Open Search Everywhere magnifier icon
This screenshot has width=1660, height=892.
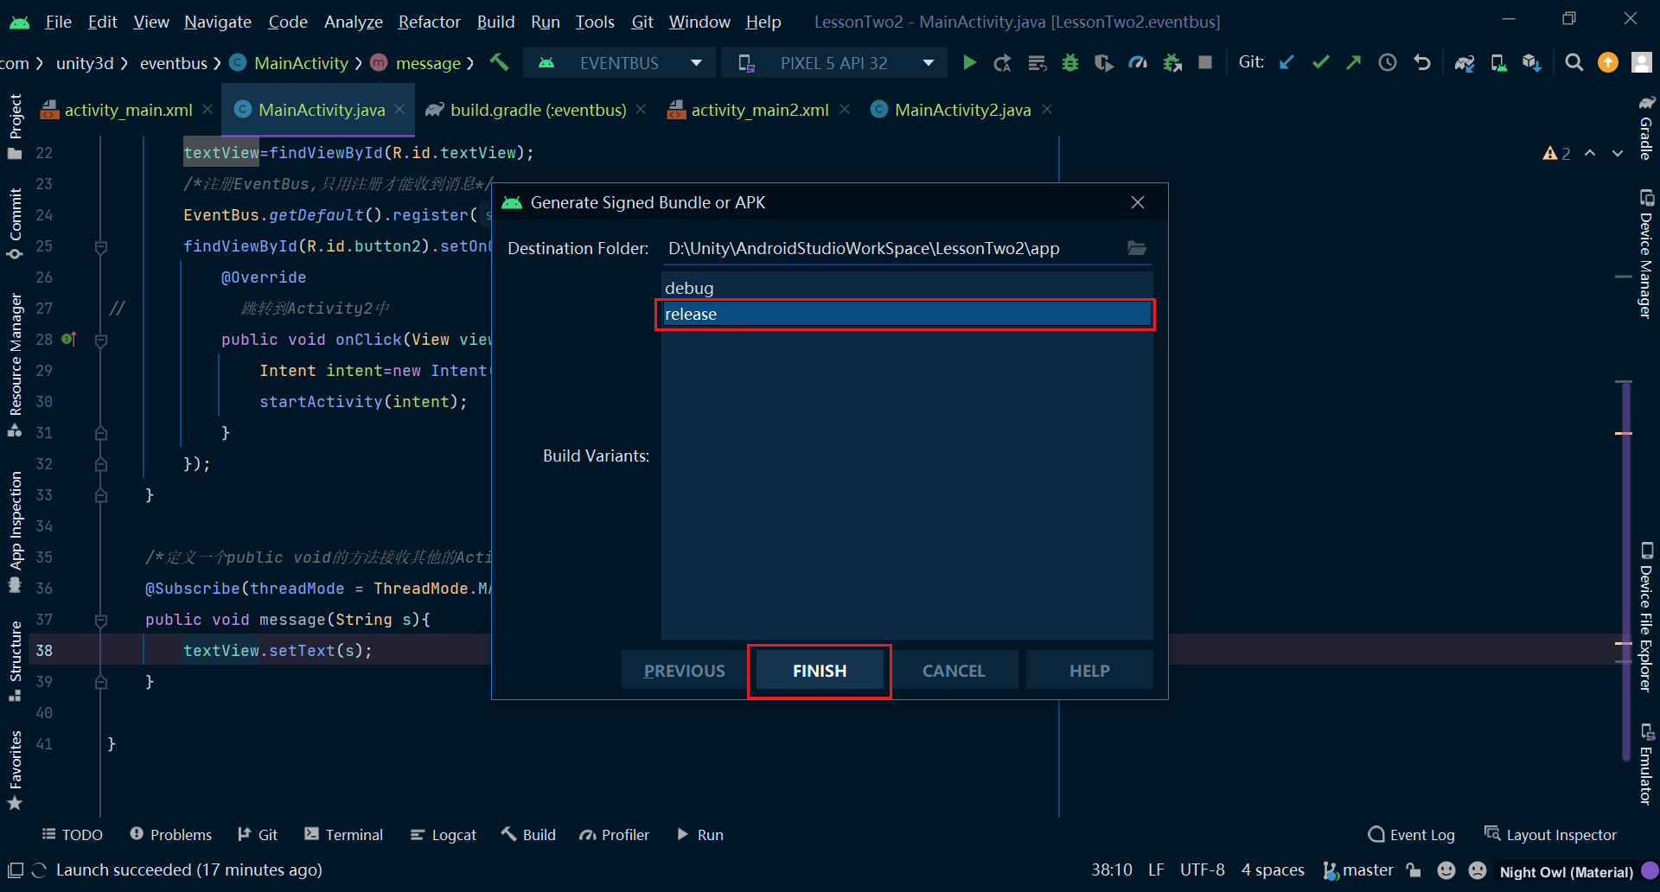click(x=1574, y=62)
